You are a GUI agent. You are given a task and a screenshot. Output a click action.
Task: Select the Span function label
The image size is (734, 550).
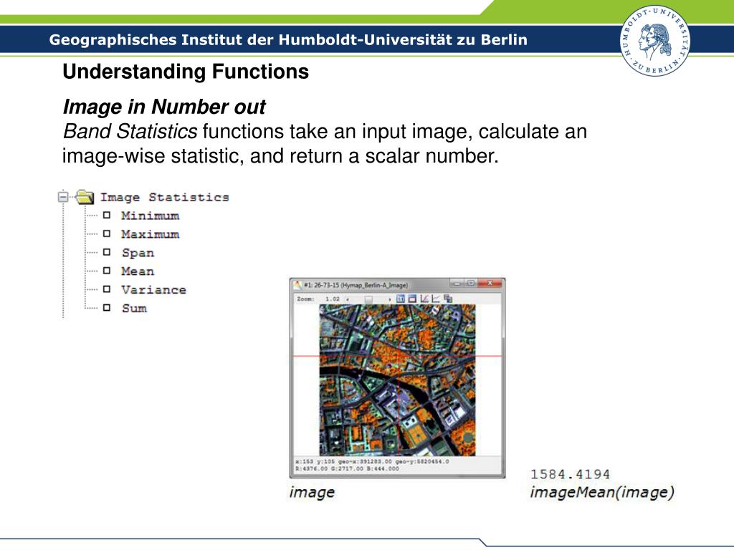[138, 253]
